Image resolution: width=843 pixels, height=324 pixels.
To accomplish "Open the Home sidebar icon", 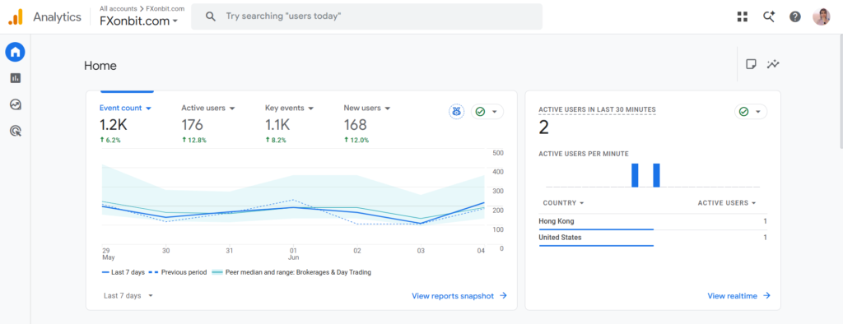I will click(15, 52).
